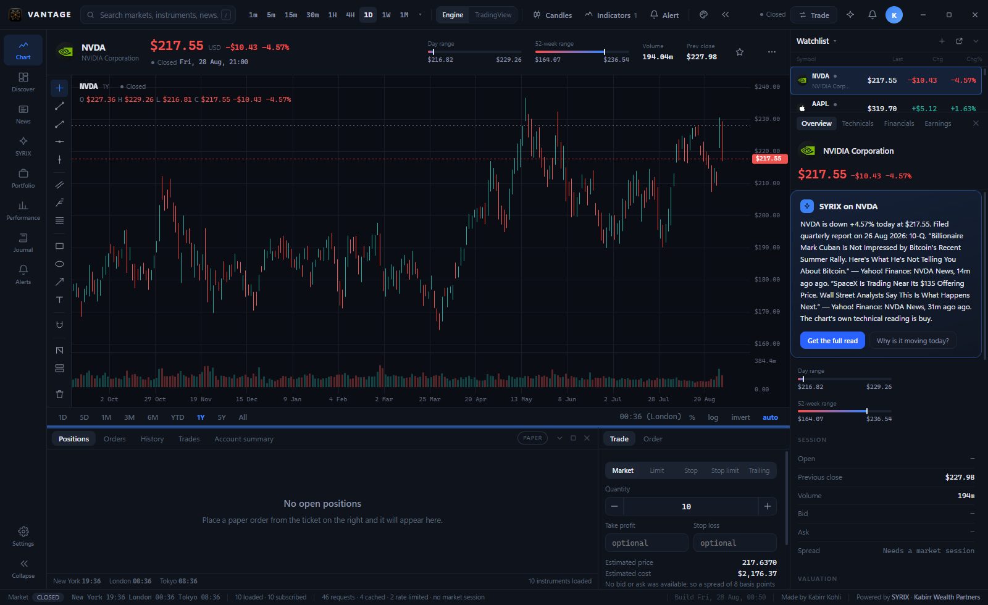Open the SYRIX sparkle assistant in header

(x=850, y=15)
